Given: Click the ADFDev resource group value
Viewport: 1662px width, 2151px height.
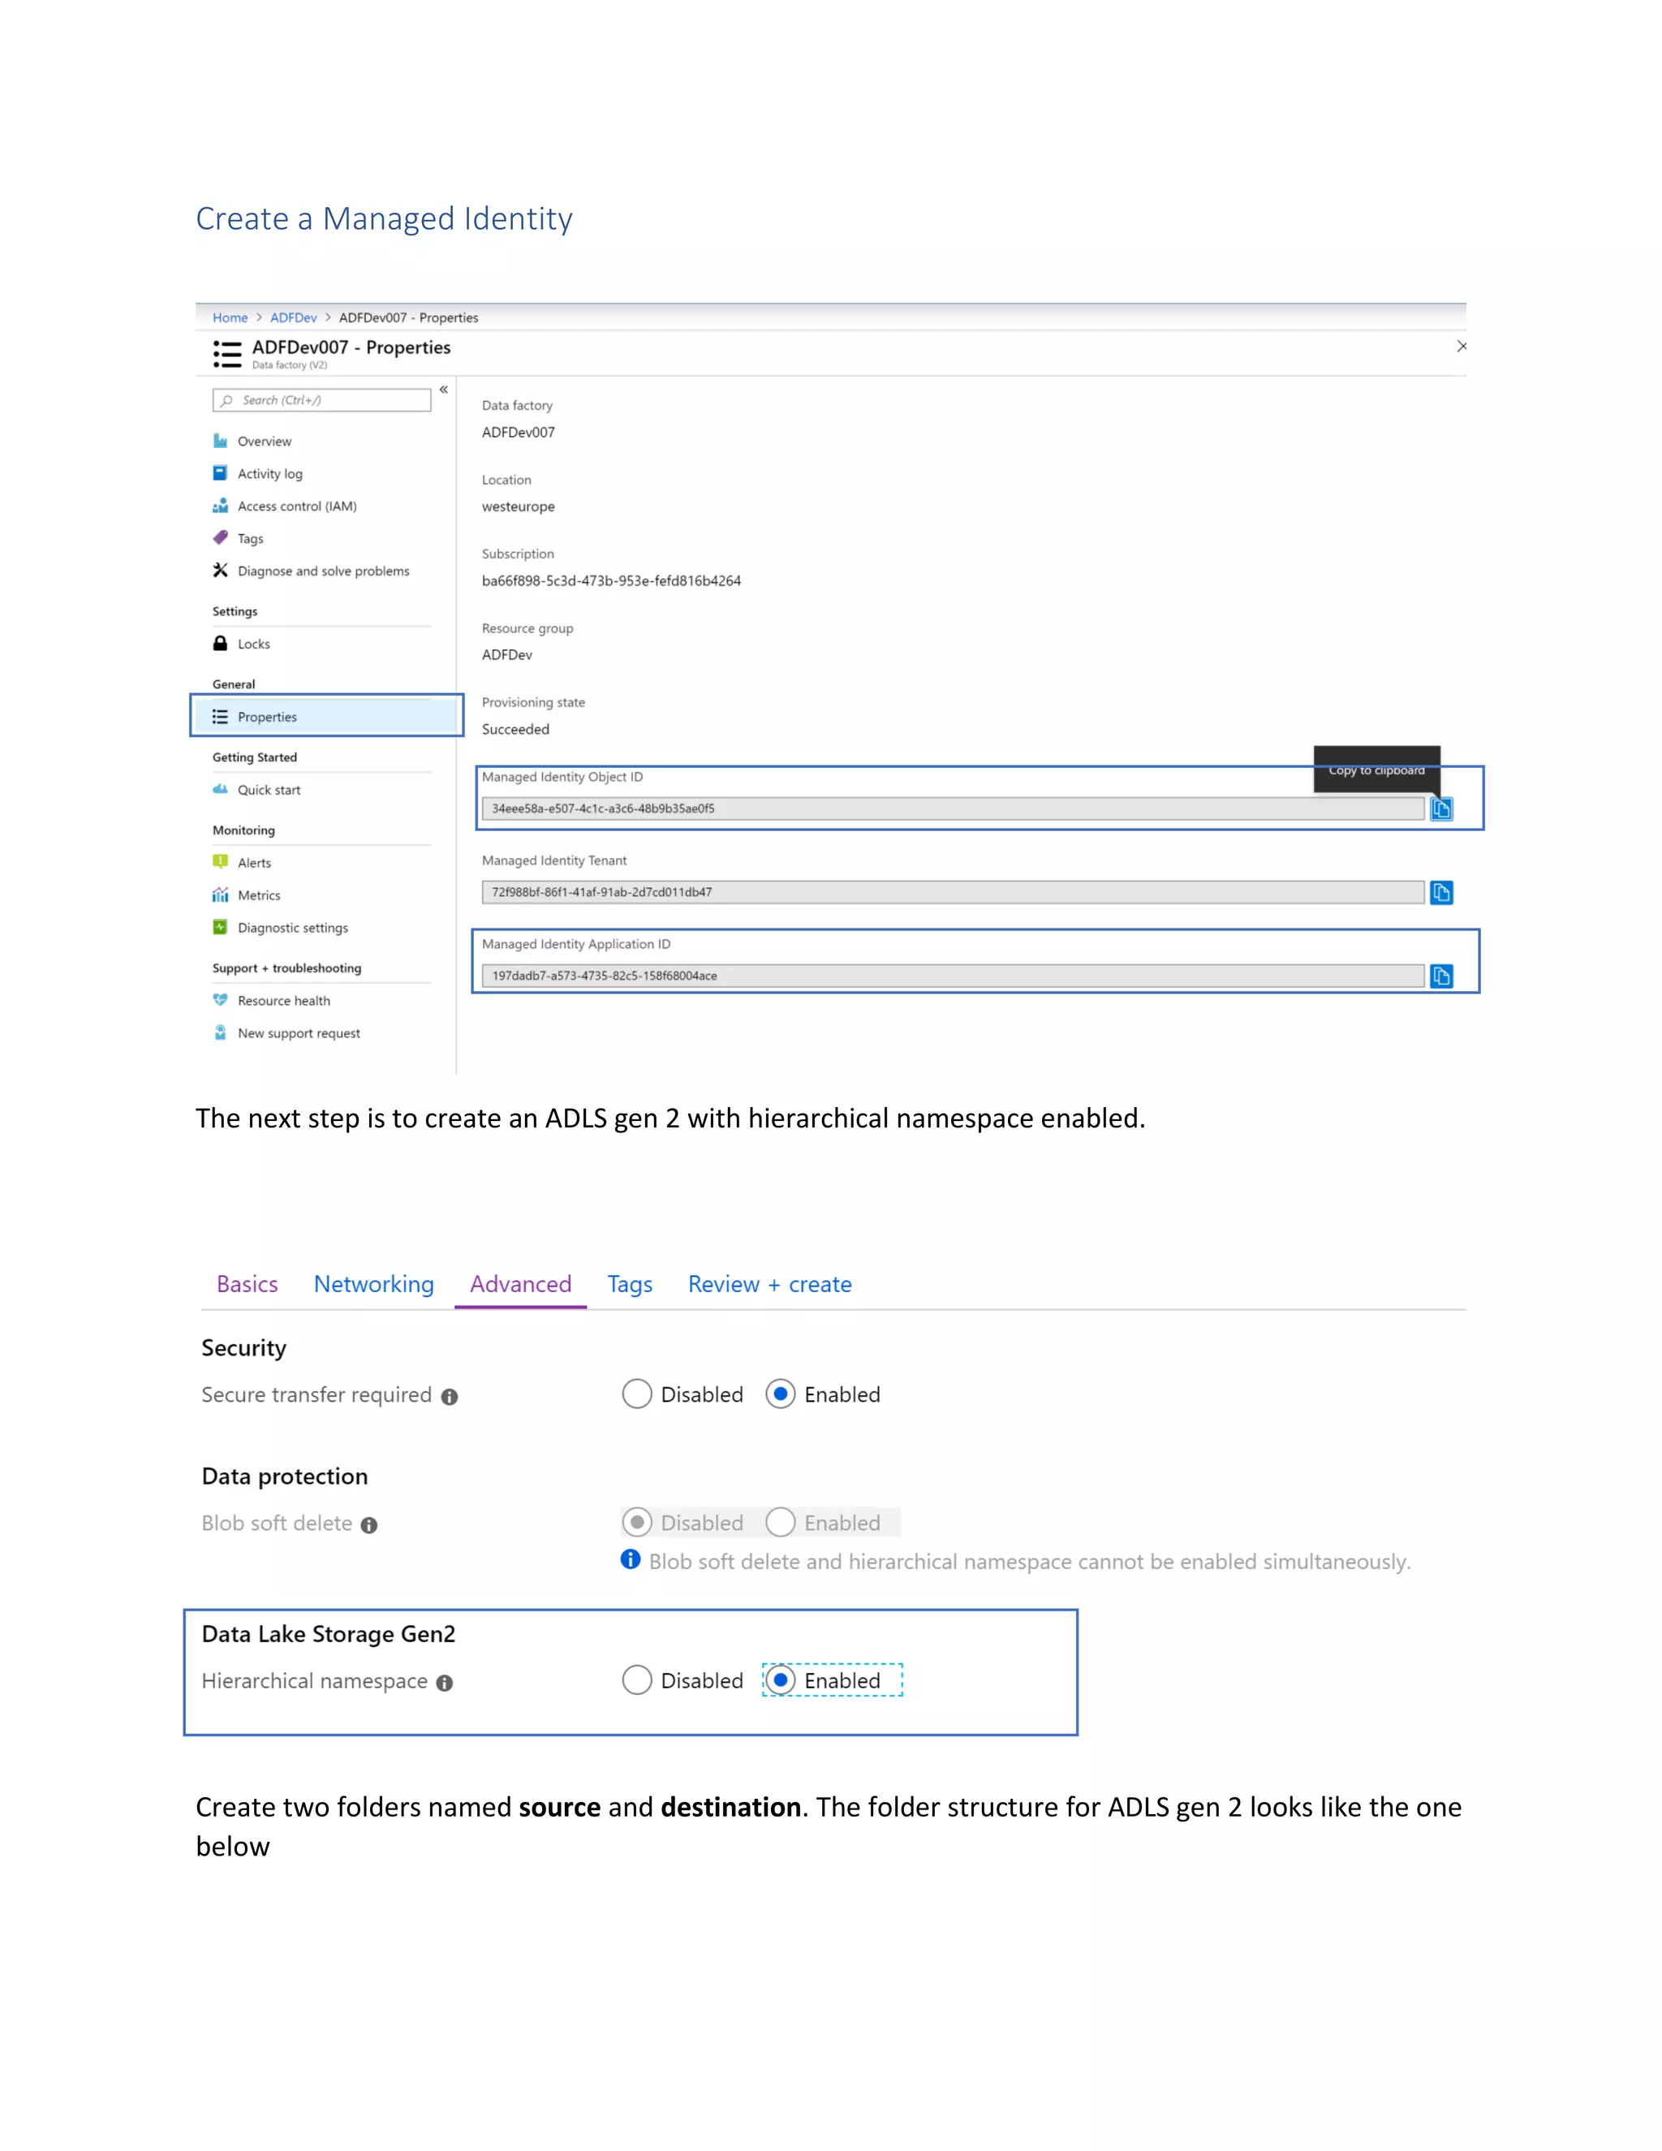Looking at the screenshot, I should pos(507,655).
